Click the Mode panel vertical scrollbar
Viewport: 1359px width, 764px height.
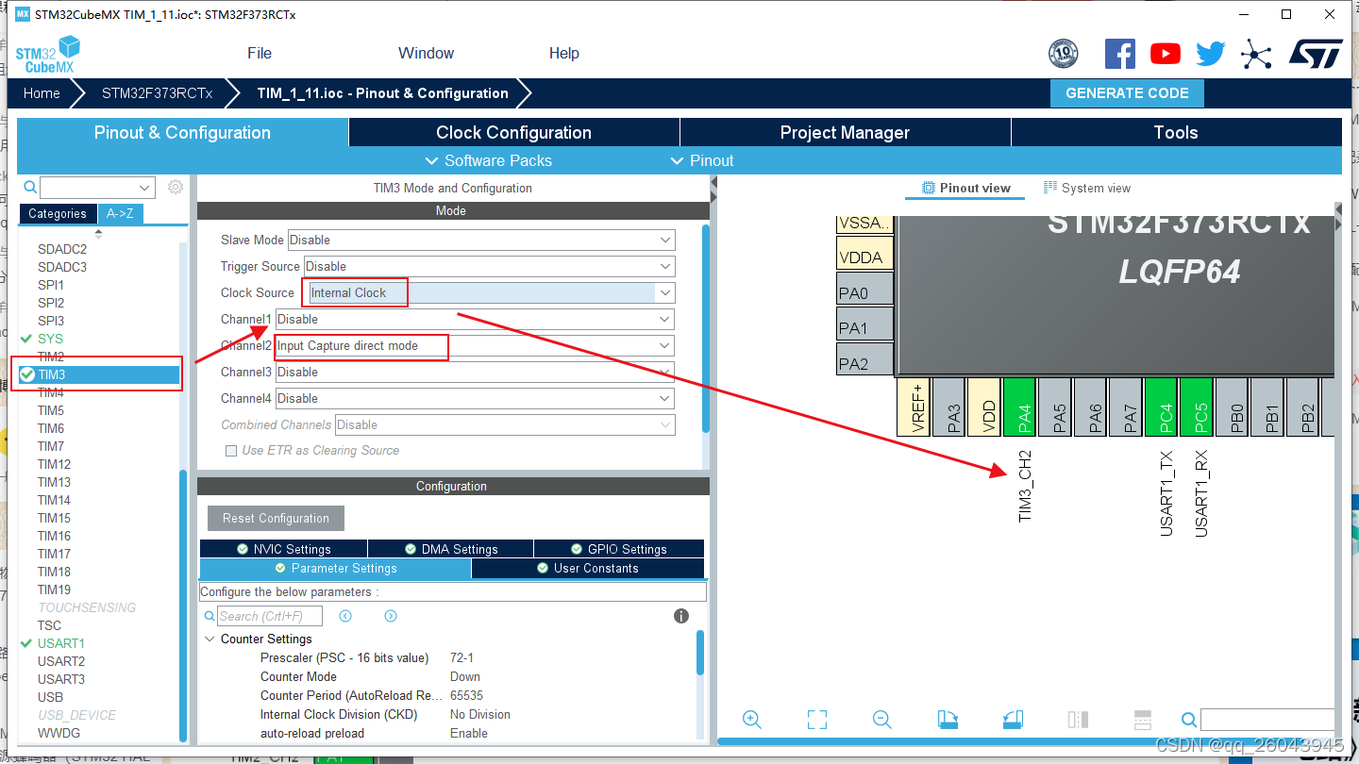[x=705, y=328]
